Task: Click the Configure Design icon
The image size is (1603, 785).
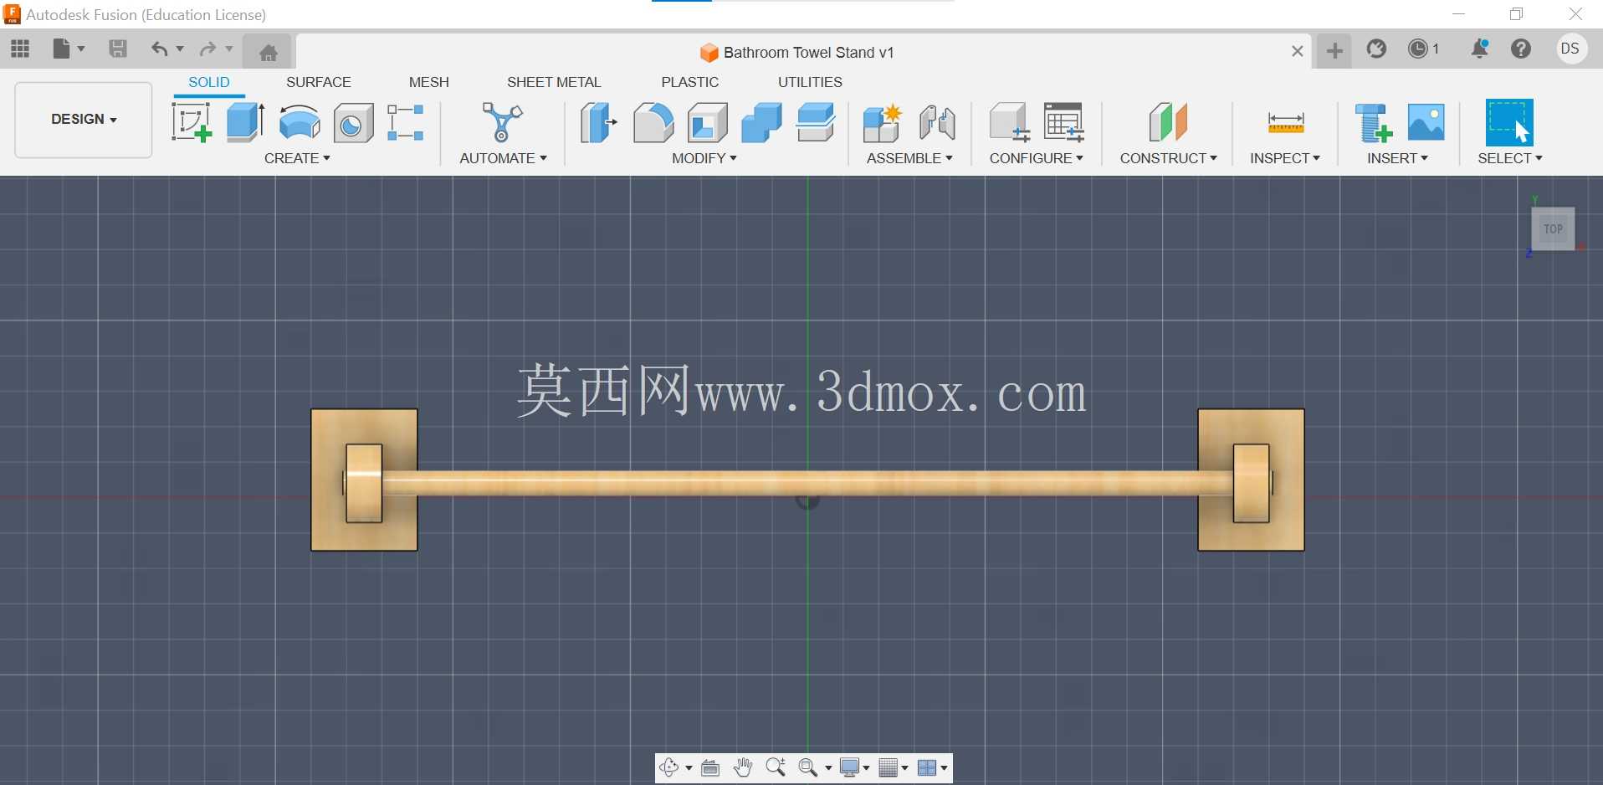Action: 1009,122
